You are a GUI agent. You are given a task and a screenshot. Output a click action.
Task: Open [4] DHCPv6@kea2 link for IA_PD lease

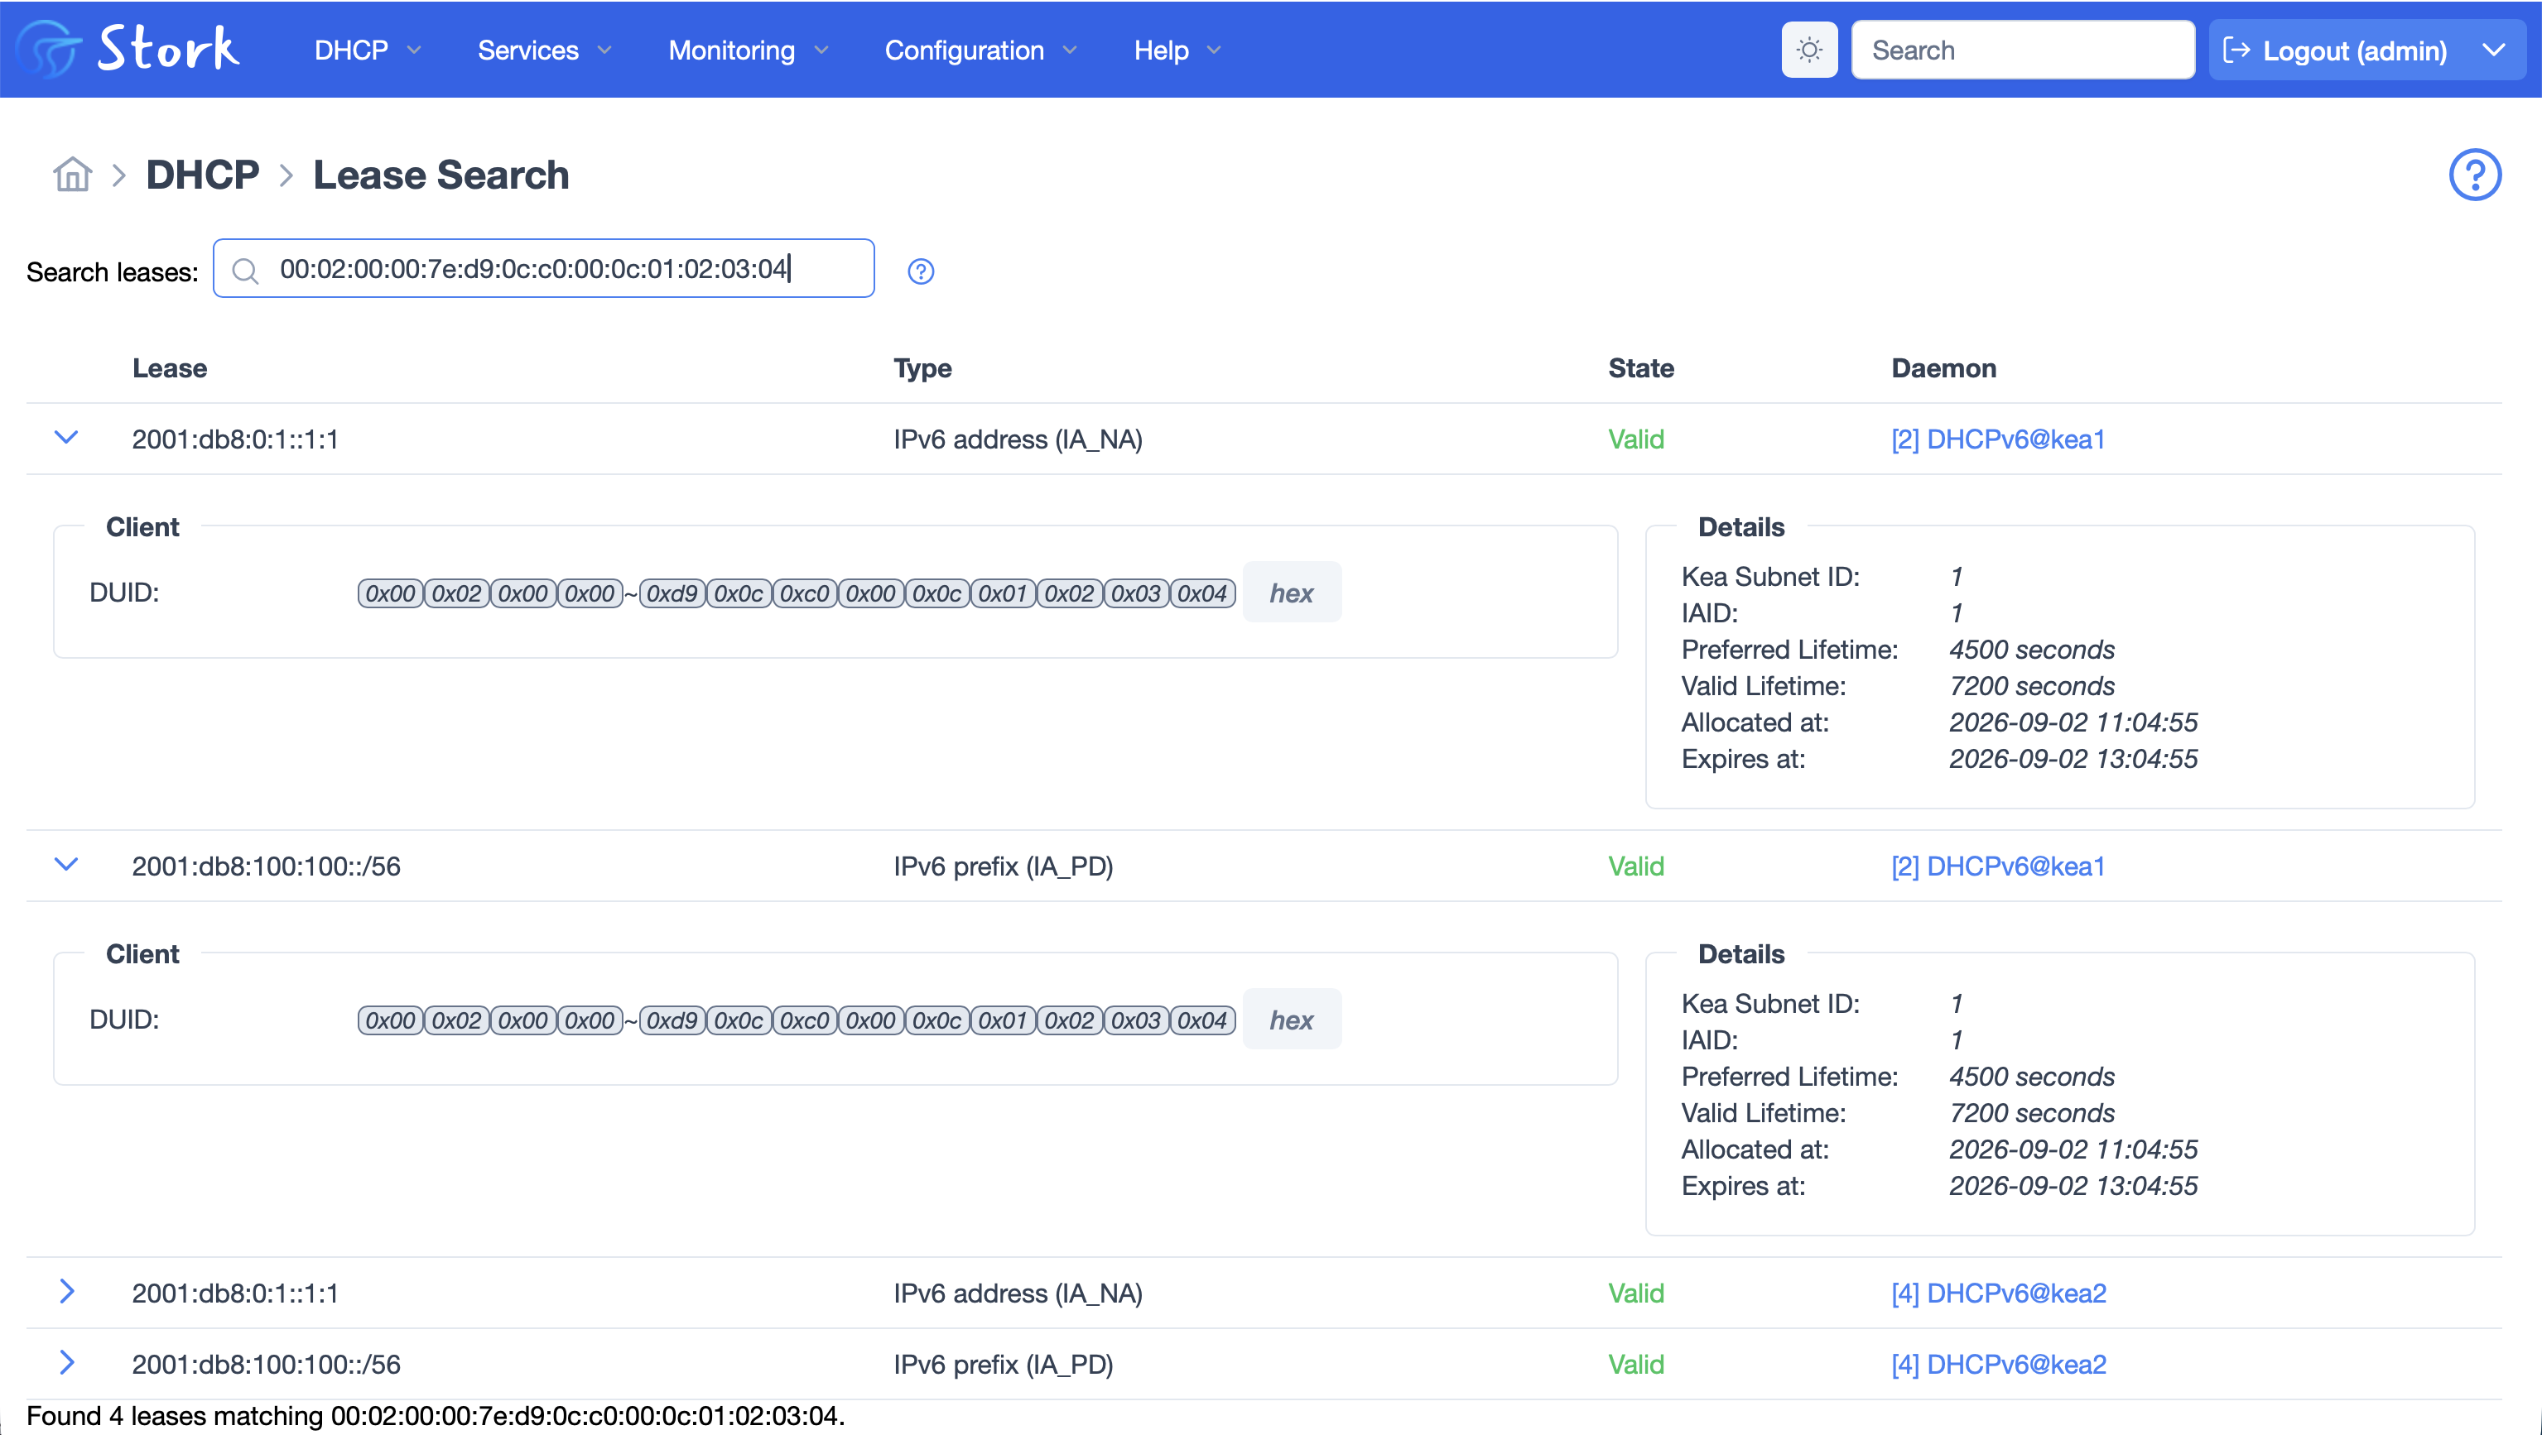(x=1998, y=1364)
